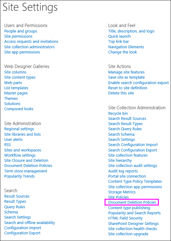This screenshot has width=171, height=241.
Task: Open RSS settings link
Action: pyautogui.click(x=8, y=145)
